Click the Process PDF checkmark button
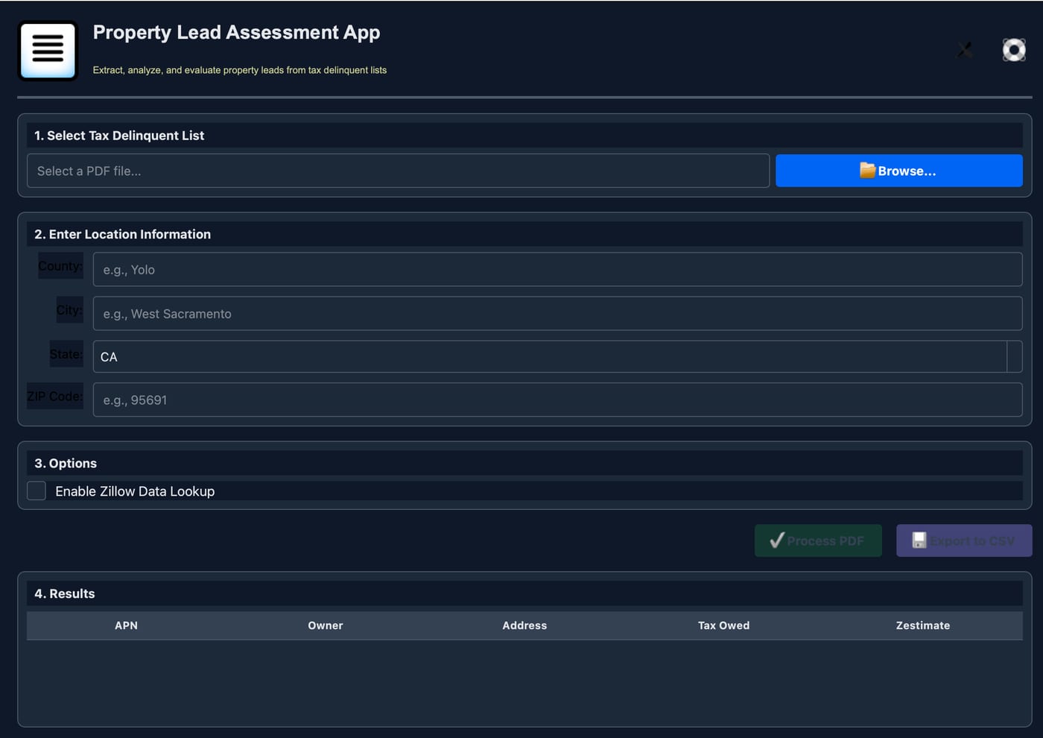The width and height of the screenshot is (1043, 738). [x=818, y=540]
